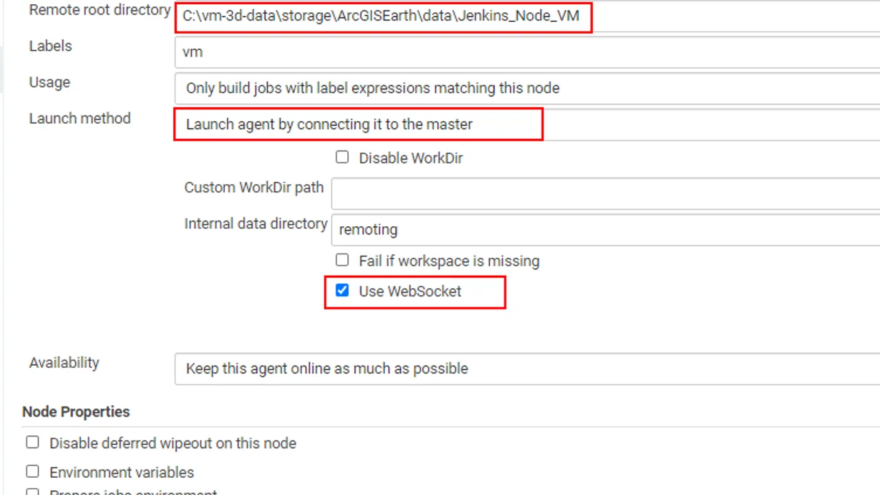Expand the Availability dropdown
Image resolution: width=880 pixels, height=495 pixels.
click(527, 368)
